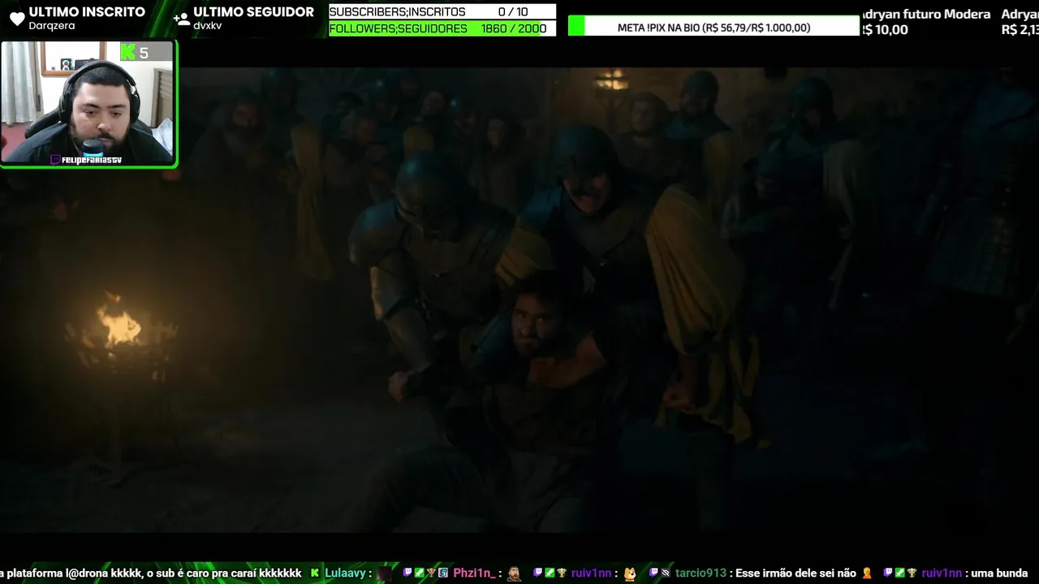1039x584 pixels.
Task: Click the 'Adryan futuro Modera' donation ticker
Action: coord(925,14)
